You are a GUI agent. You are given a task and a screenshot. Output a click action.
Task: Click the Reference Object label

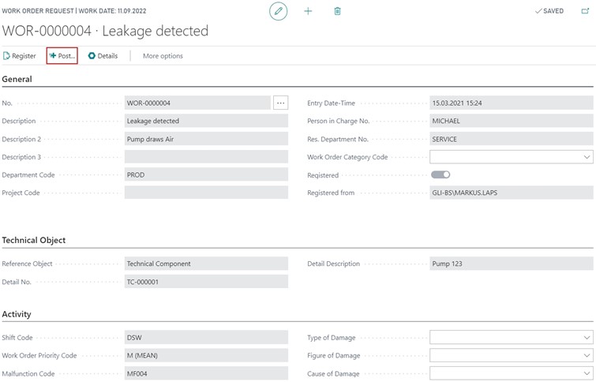tap(27, 264)
